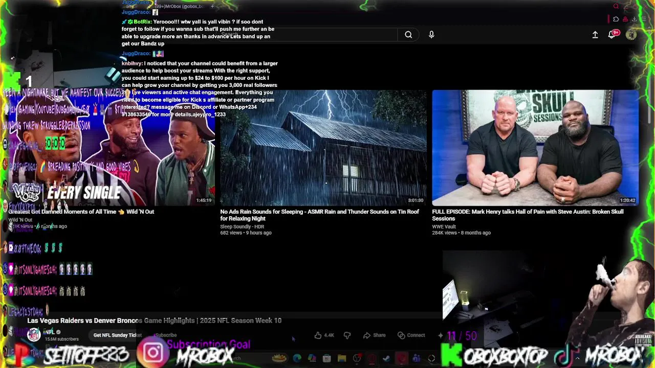Click the browser extensions puzzle icon

616,19
